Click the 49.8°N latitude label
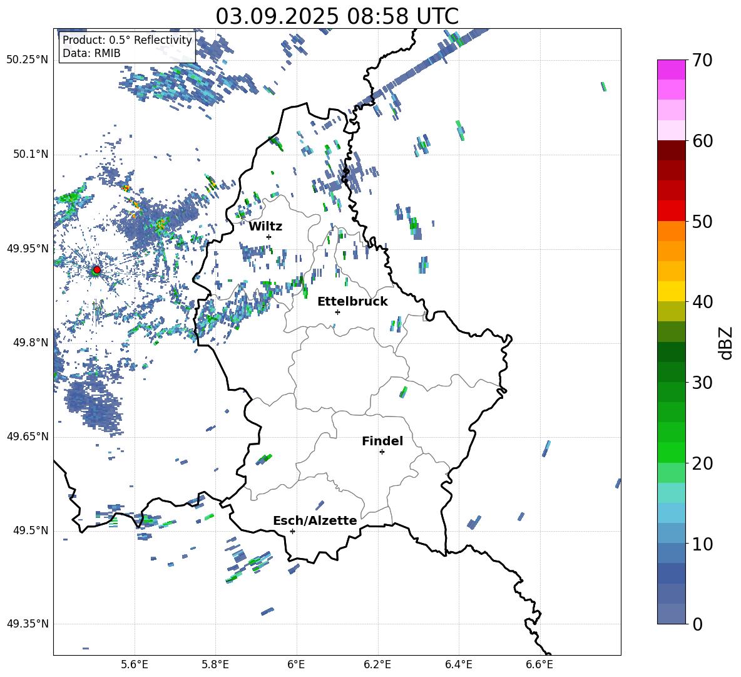 point(31,343)
